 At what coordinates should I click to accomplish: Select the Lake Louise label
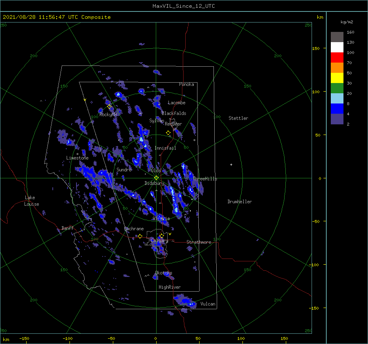point(31,201)
